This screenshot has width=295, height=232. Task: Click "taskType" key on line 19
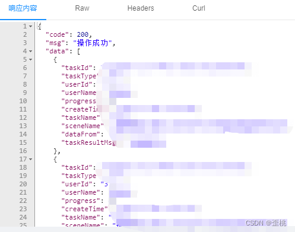[x=79, y=176]
